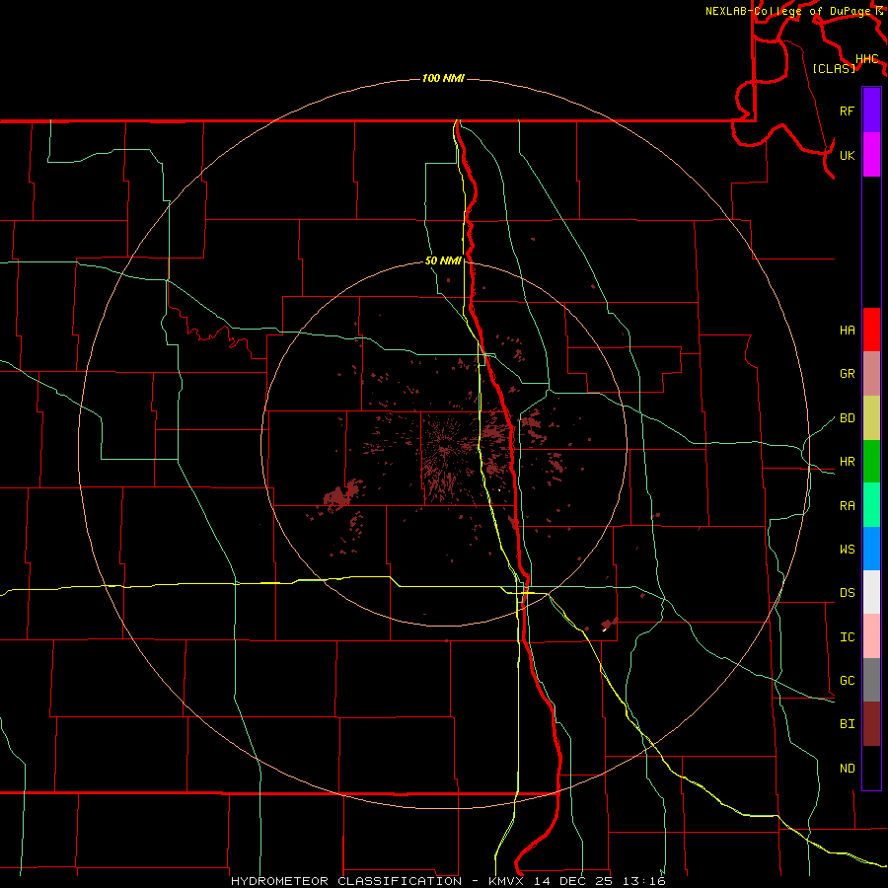Click the 'HYDROMETEOR CLASSIFICATION' title text
This screenshot has height=888, width=888.
346,881
